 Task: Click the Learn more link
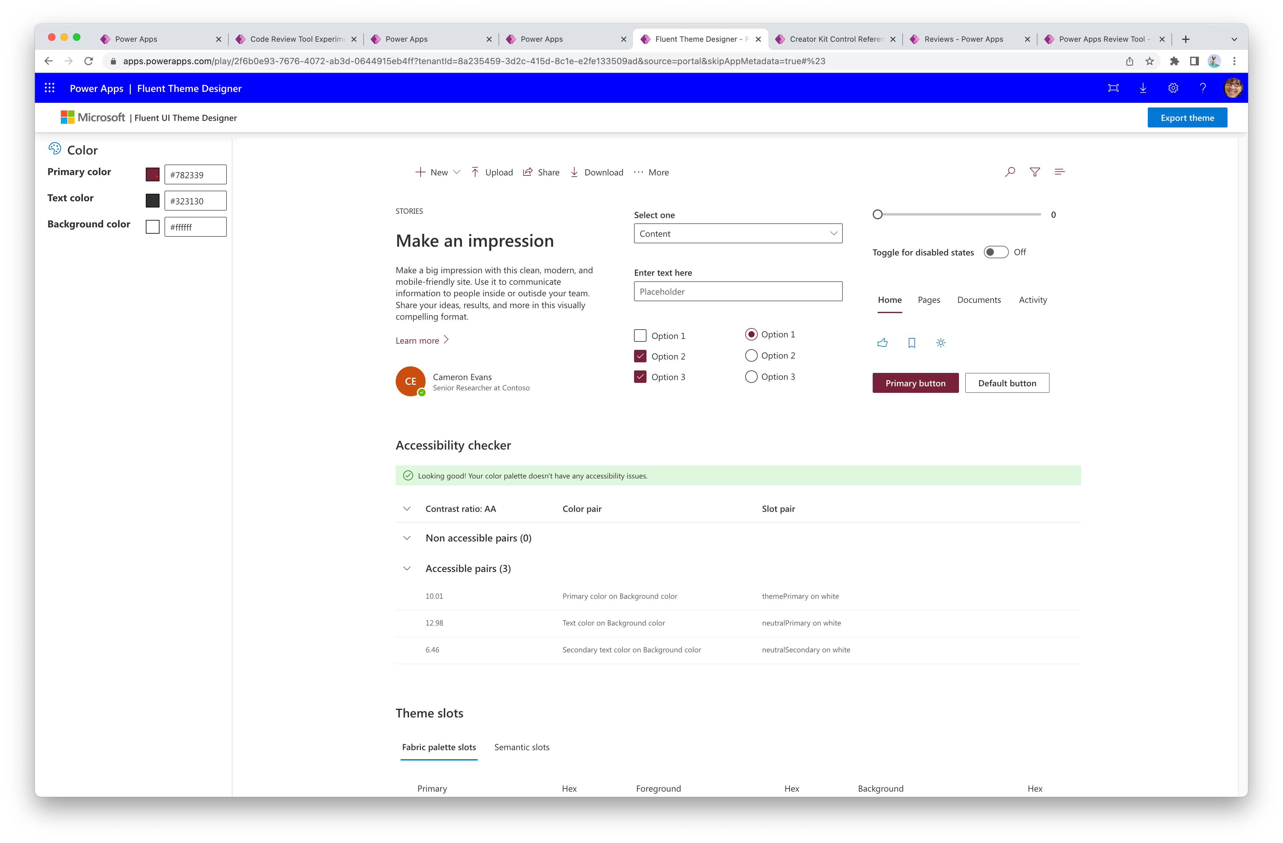click(422, 340)
